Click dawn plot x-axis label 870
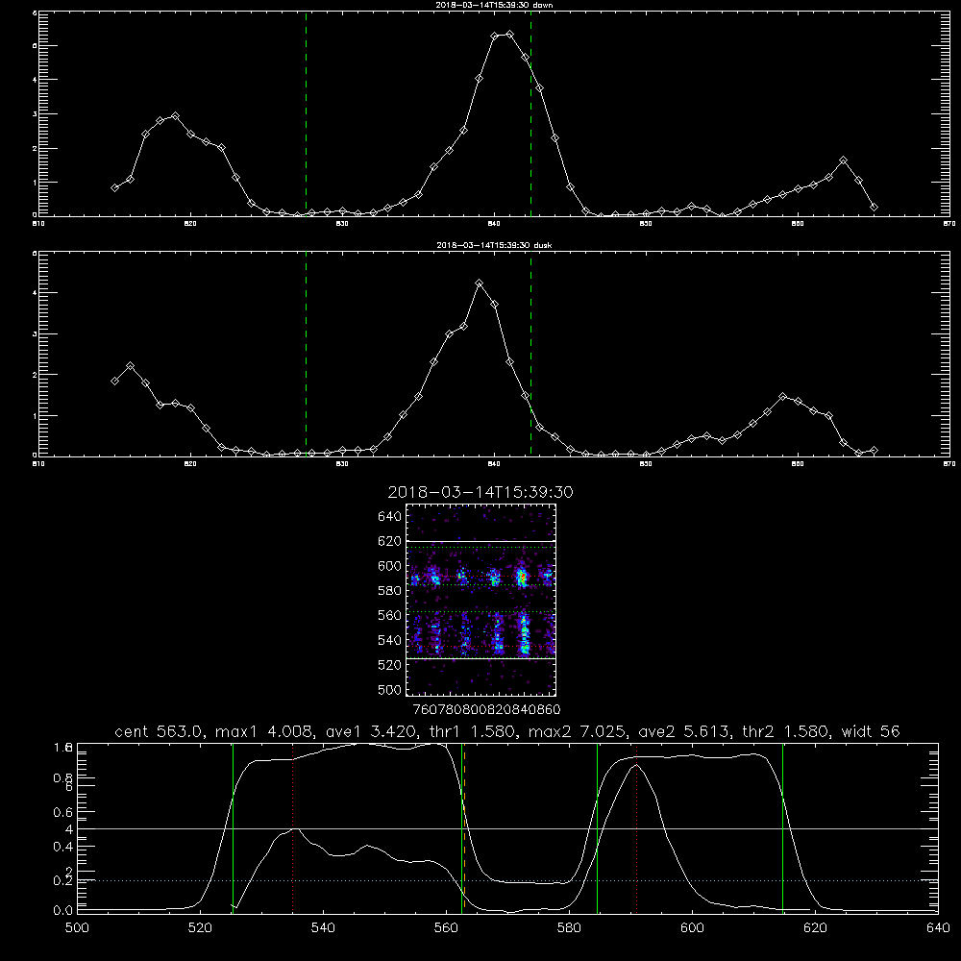The width and height of the screenshot is (961, 961). click(949, 224)
